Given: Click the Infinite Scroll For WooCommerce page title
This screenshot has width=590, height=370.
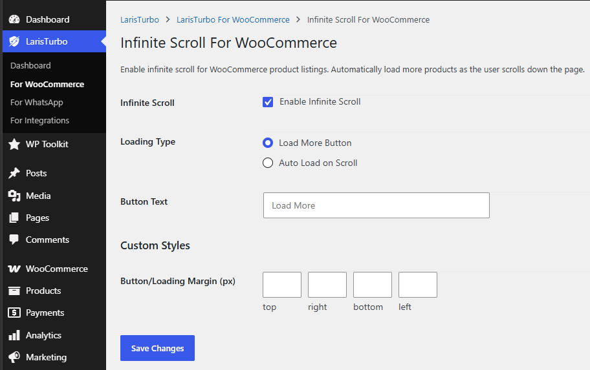Looking at the screenshot, I should click(228, 43).
